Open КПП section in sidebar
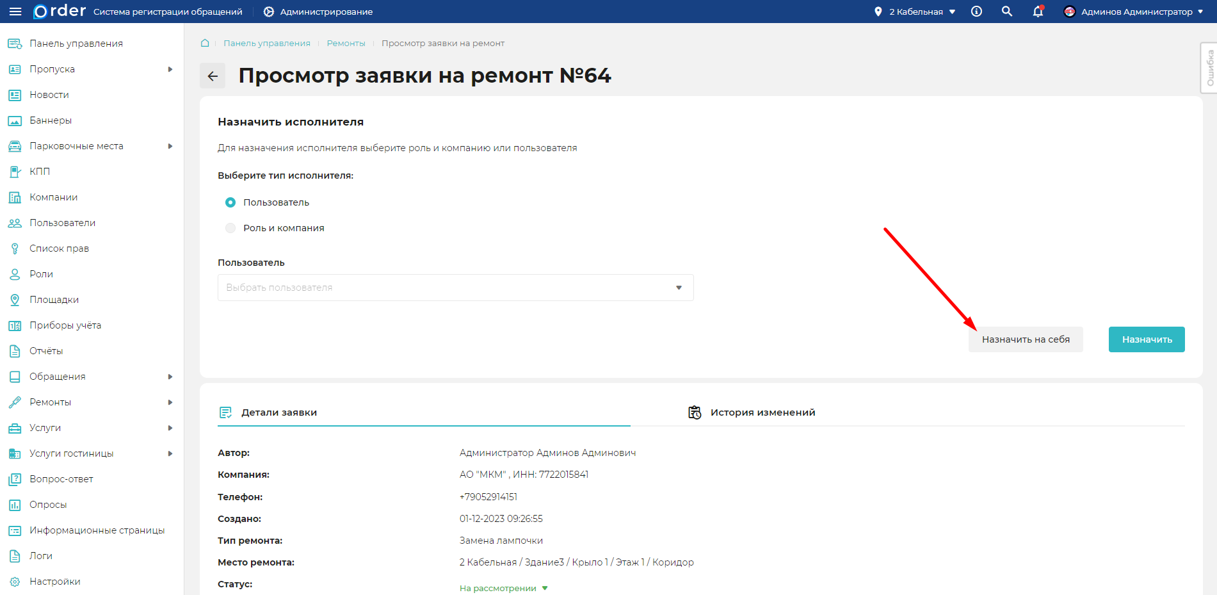This screenshot has width=1217, height=595. coord(14,171)
